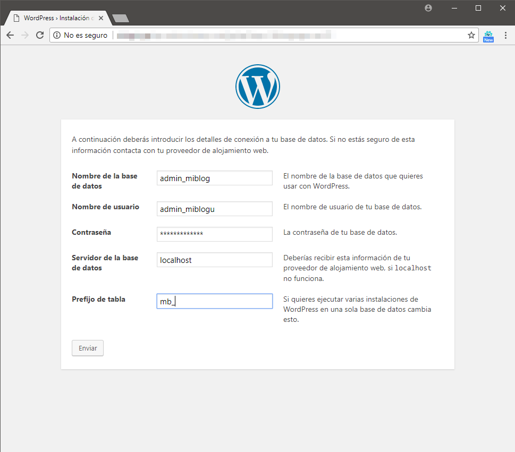Open the 'No es seguro' site info icon
The height and width of the screenshot is (452, 515).
point(57,35)
